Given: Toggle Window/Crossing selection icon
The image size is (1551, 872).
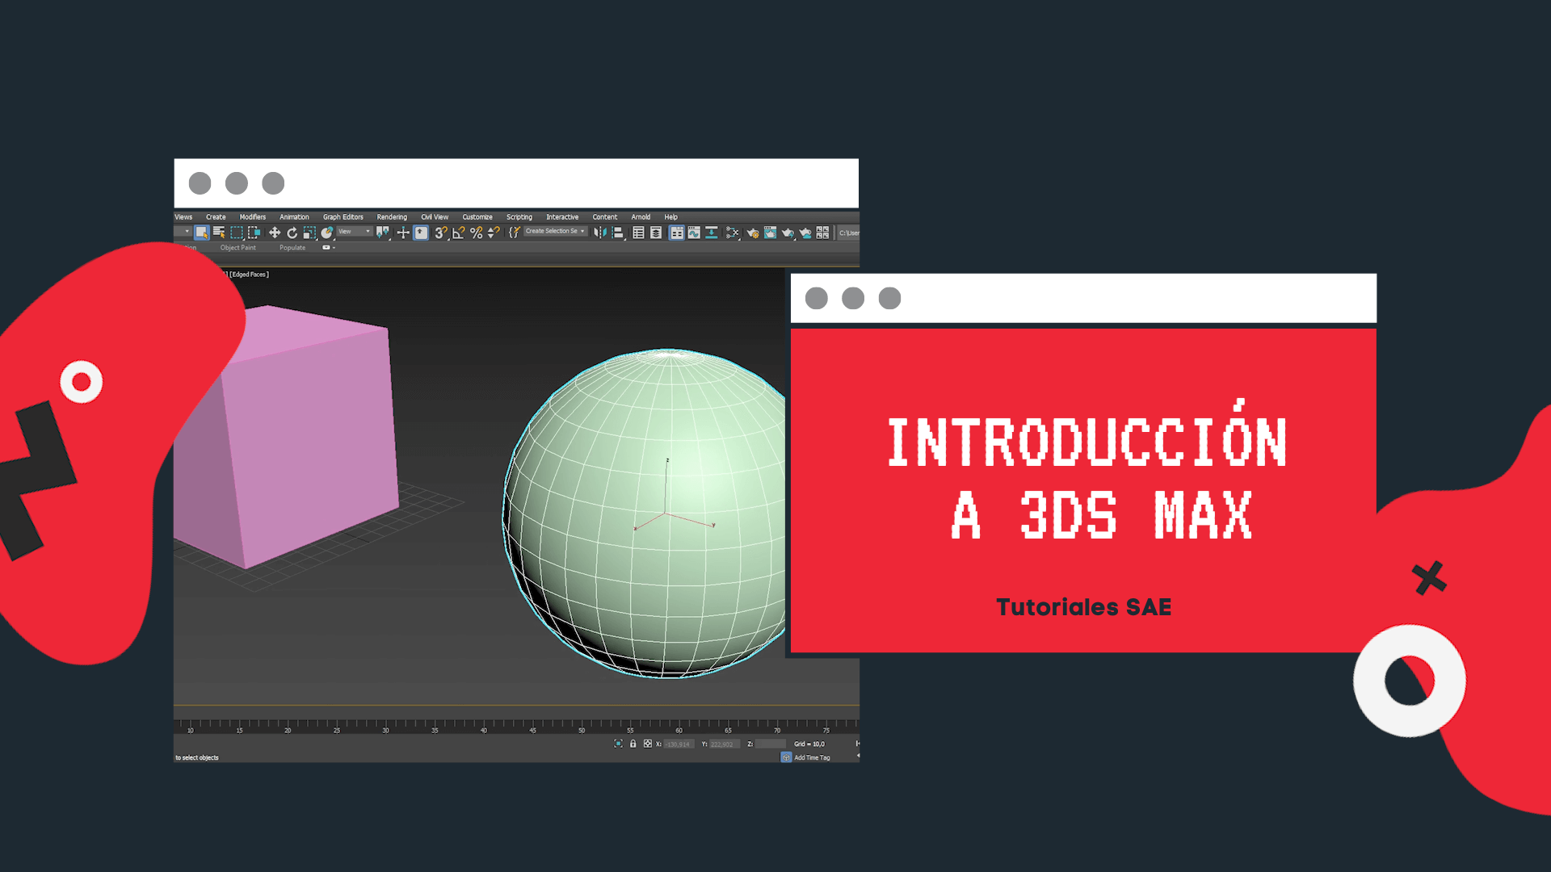Looking at the screenshot, I should click(254, 233).
